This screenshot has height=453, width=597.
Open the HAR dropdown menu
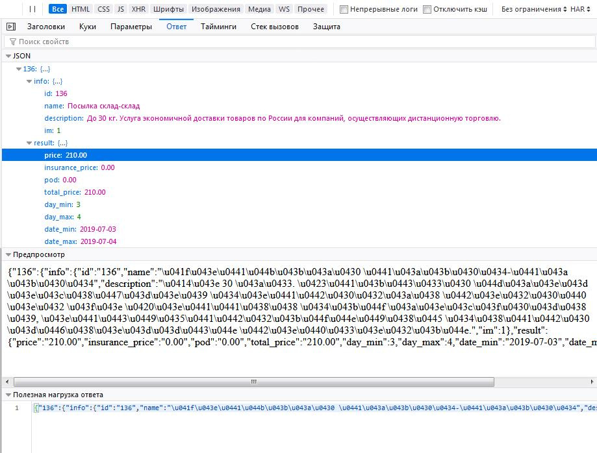580,9
